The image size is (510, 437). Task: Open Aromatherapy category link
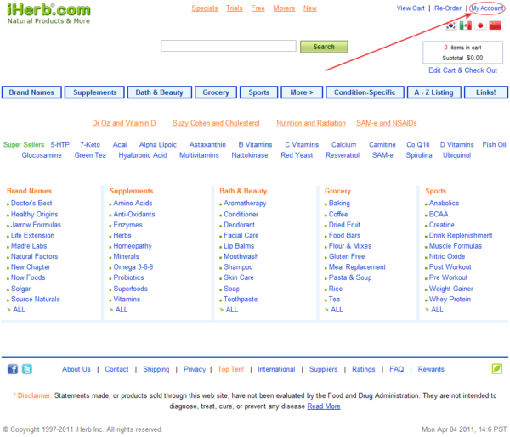245,204
